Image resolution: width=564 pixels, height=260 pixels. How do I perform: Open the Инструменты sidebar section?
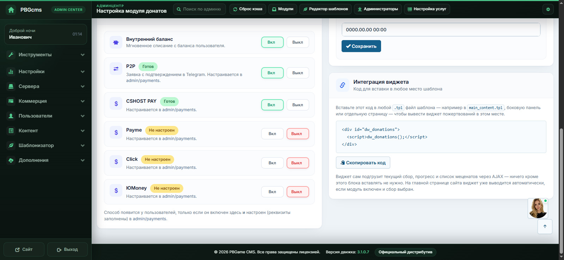(46, 55)
